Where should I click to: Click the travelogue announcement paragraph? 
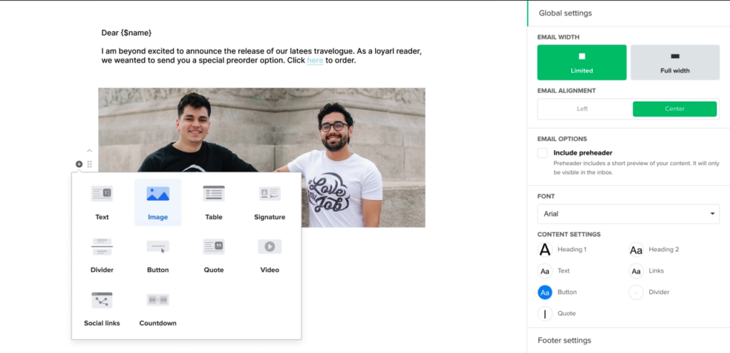pyautogui.click(x=262, y=56)
